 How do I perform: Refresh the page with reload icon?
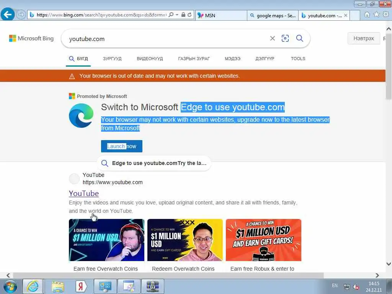click(x=190, y=15)
